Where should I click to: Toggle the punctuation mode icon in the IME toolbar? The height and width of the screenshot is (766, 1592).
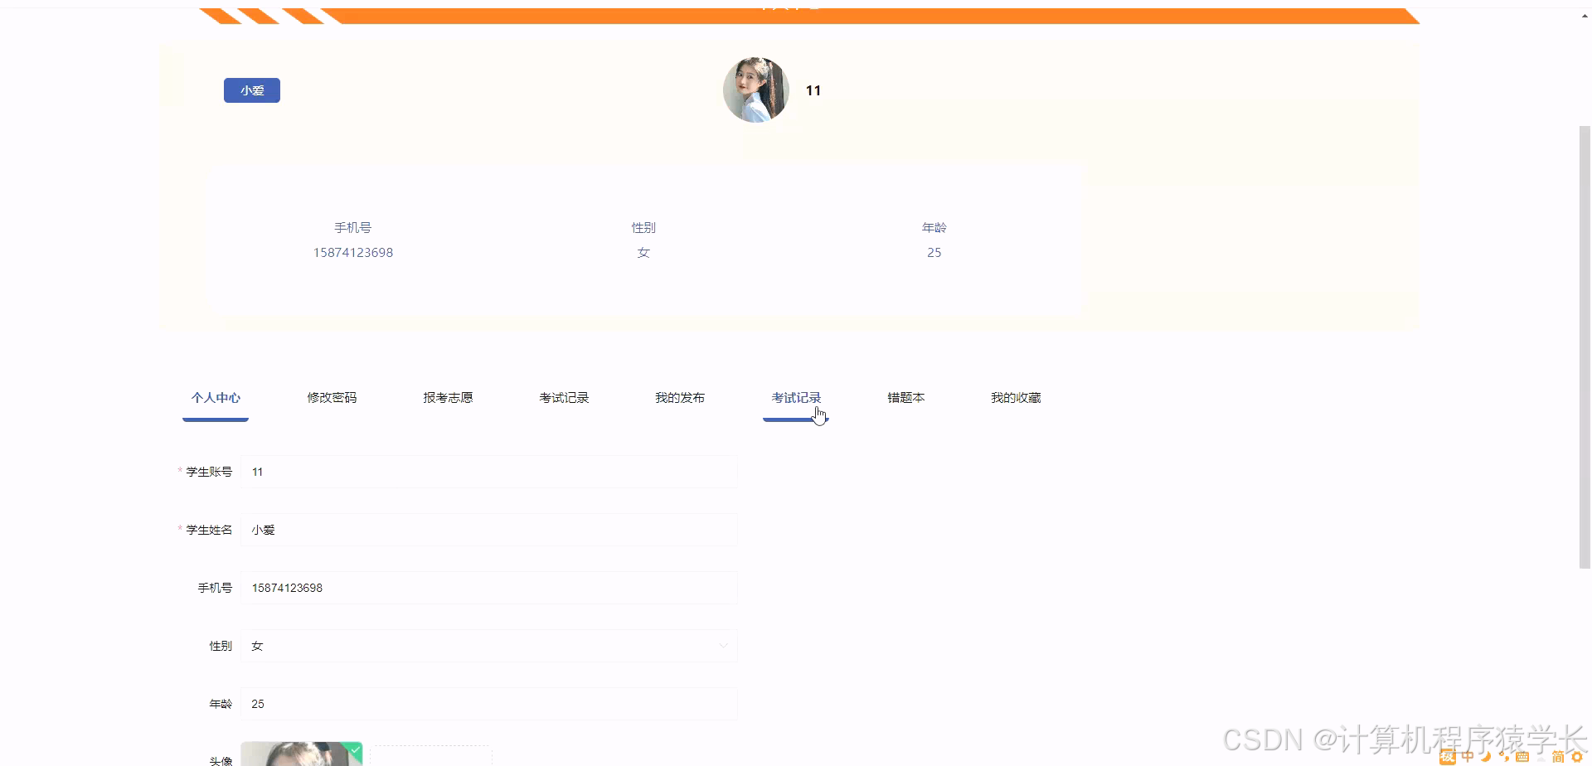pos(1504,757)
